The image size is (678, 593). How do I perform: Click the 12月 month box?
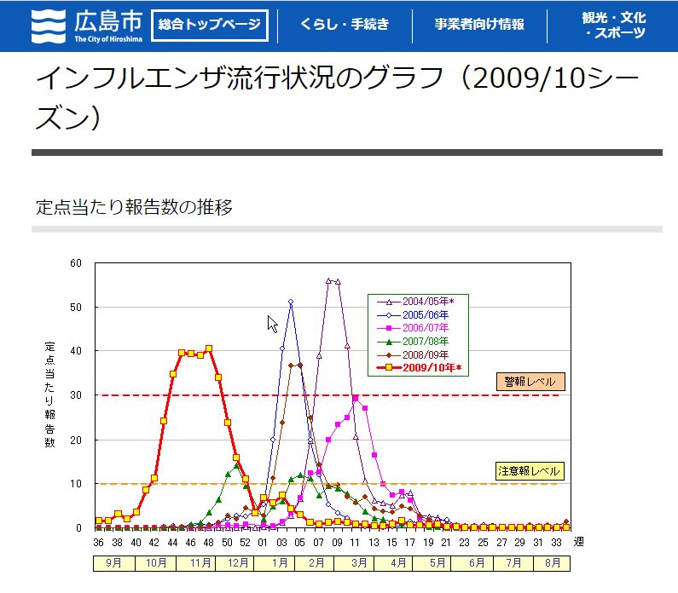[235, 563]
